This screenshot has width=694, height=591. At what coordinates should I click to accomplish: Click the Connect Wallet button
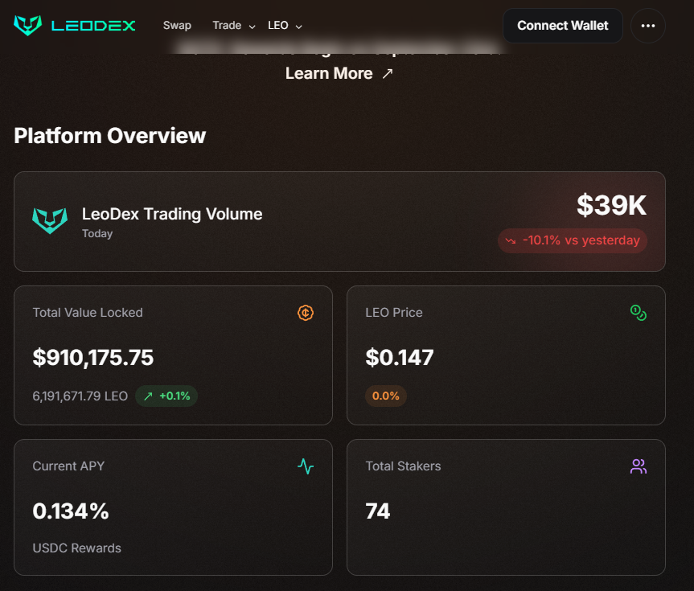(x=563, y=26)
